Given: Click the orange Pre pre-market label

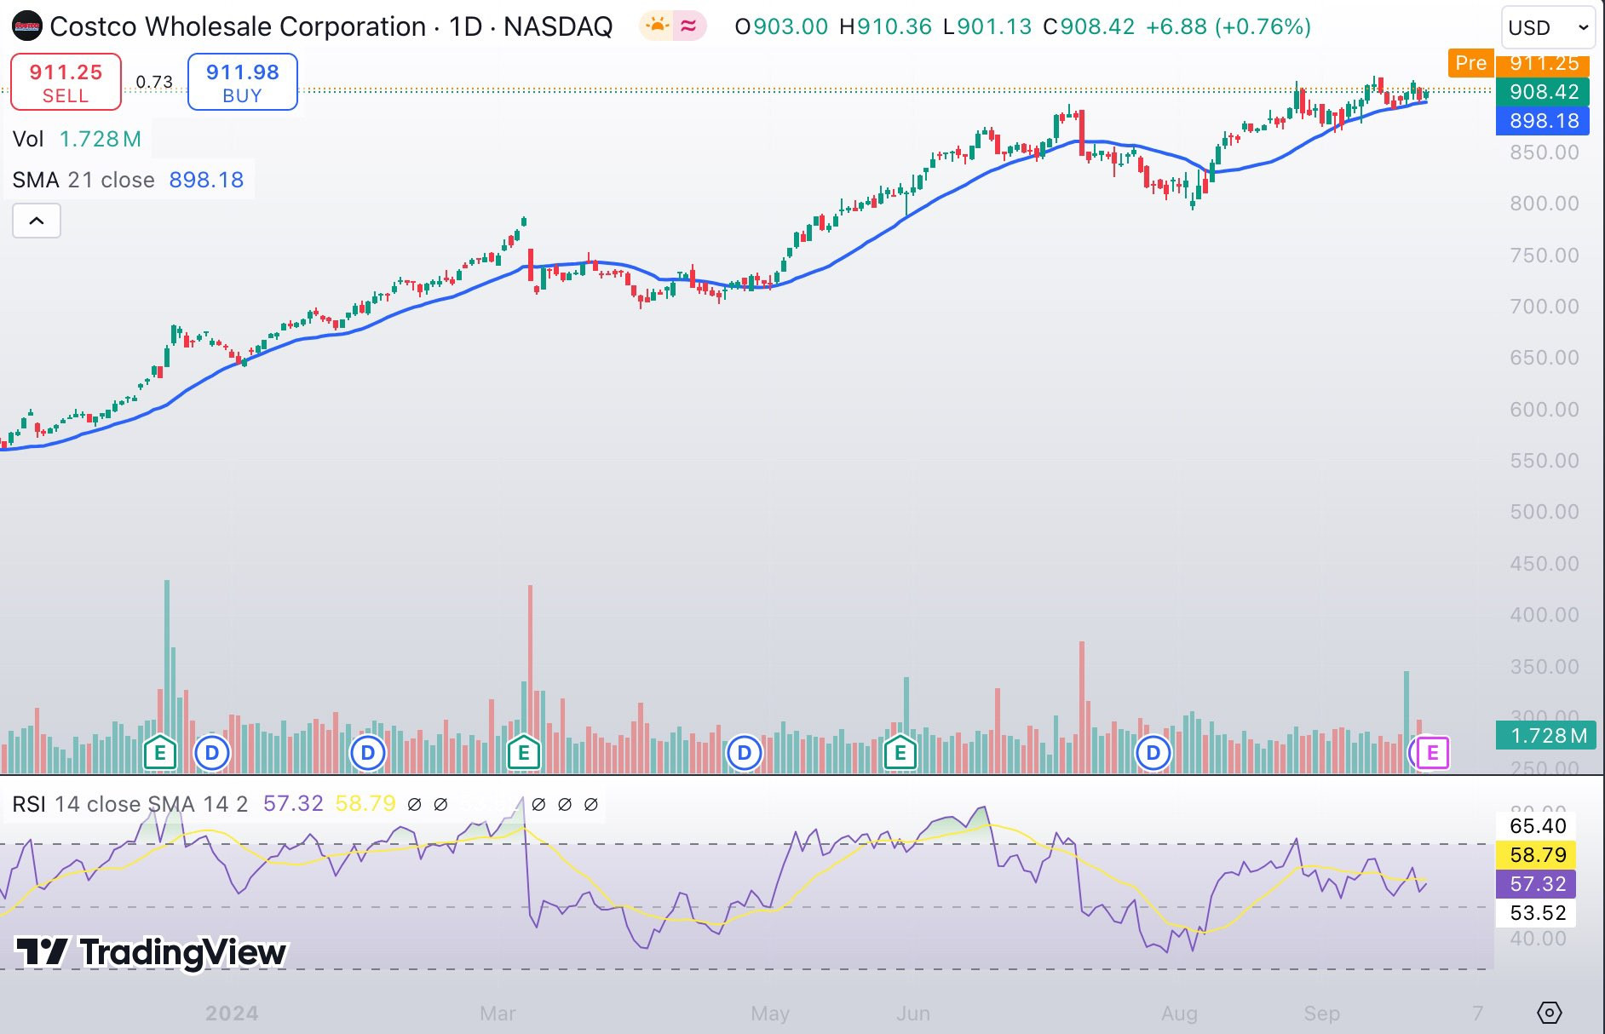Looking at the screenshot, I should pos(1471,63).
